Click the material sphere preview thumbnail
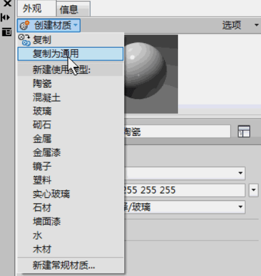The height and width of the screenshot is (276, 261). [x=151, y=74]
